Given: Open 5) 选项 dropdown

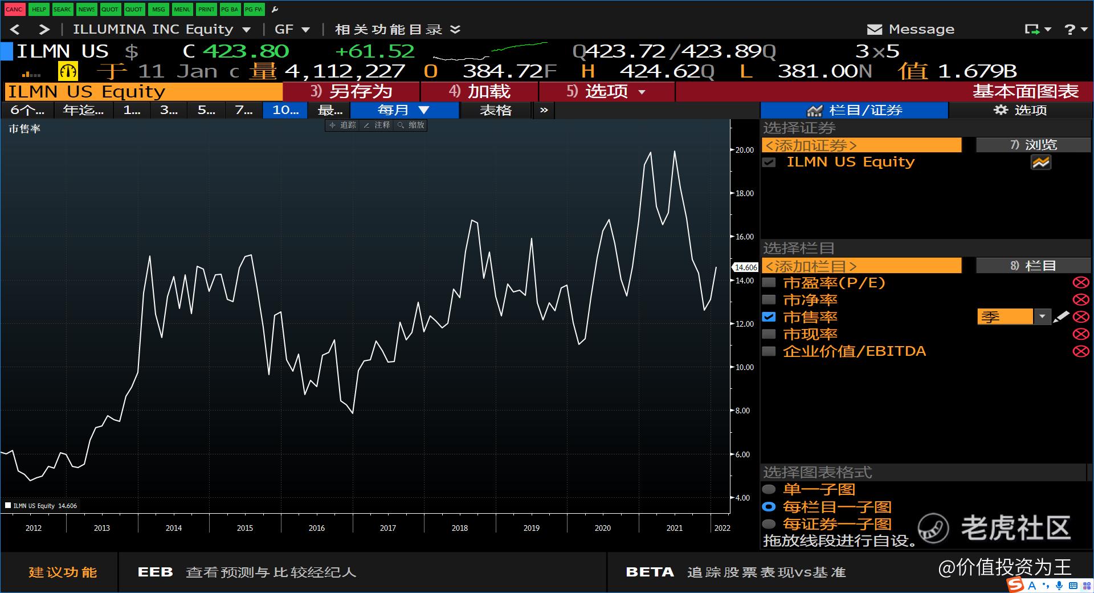Looking at the screenshot, I should (x=606, y=91).
